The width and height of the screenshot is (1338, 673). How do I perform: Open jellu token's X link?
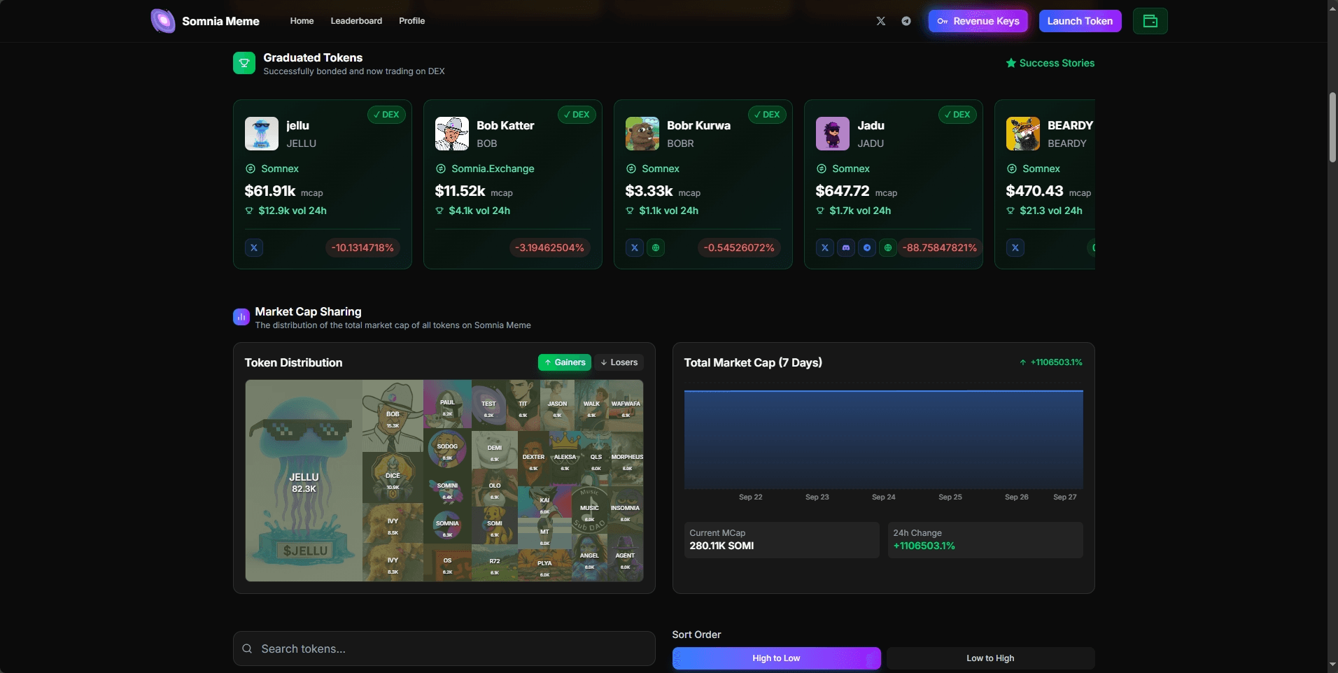tap(254, 248)
